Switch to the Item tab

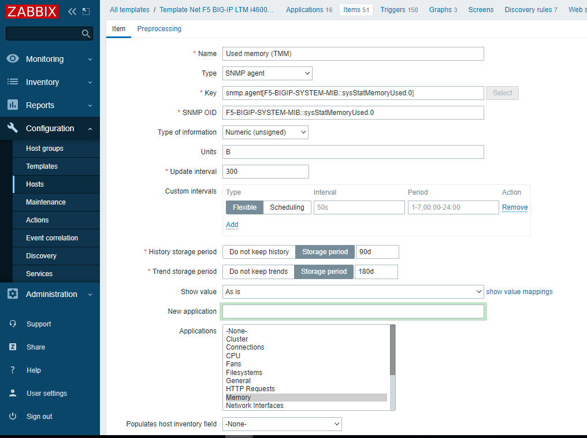click(x=118, y=29)
